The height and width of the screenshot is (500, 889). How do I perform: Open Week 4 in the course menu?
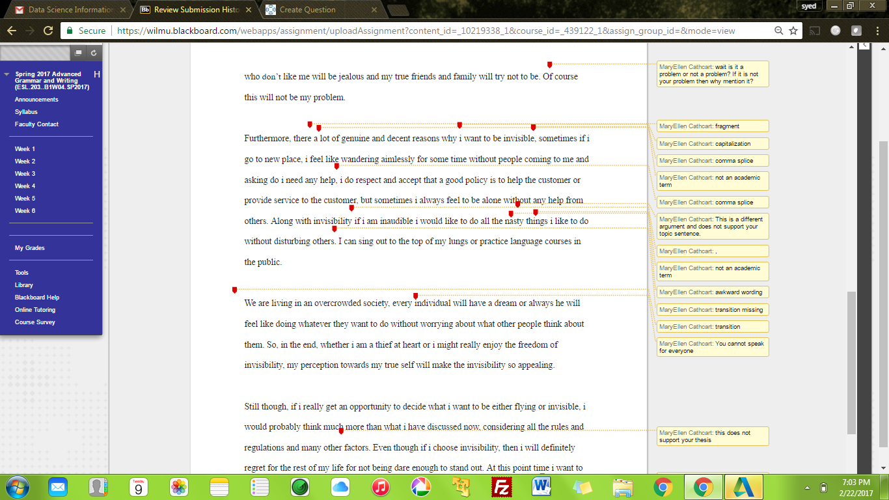(x=25, y=186)
